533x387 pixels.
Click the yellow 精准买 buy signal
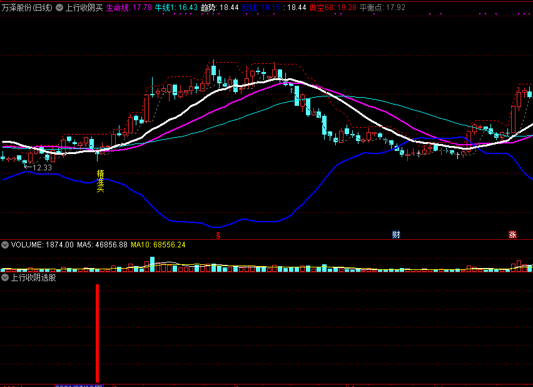tap(100, 181)
